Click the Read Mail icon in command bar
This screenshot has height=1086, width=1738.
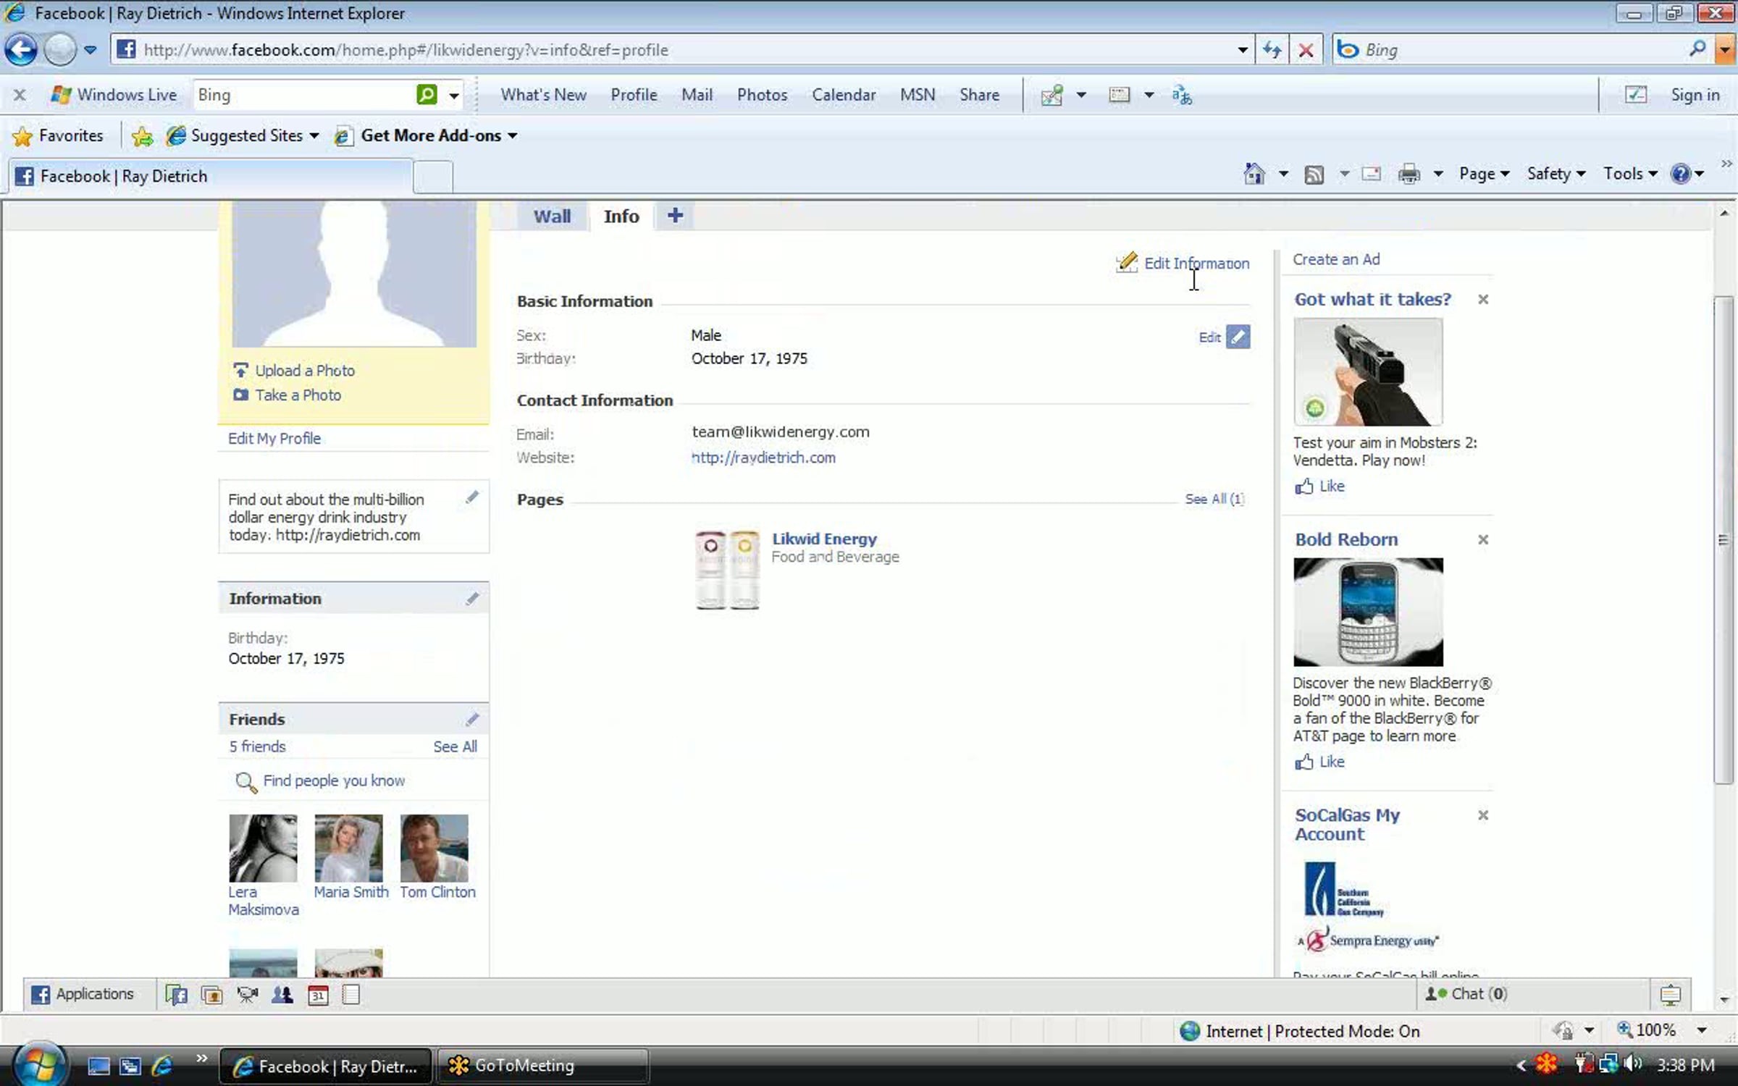point(1371,174)
